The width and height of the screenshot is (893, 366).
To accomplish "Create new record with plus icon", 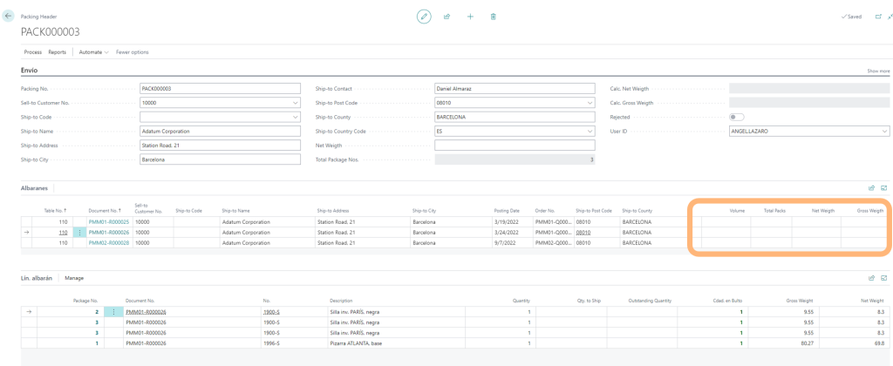I will pyautogui.click(x=470, y=17).
